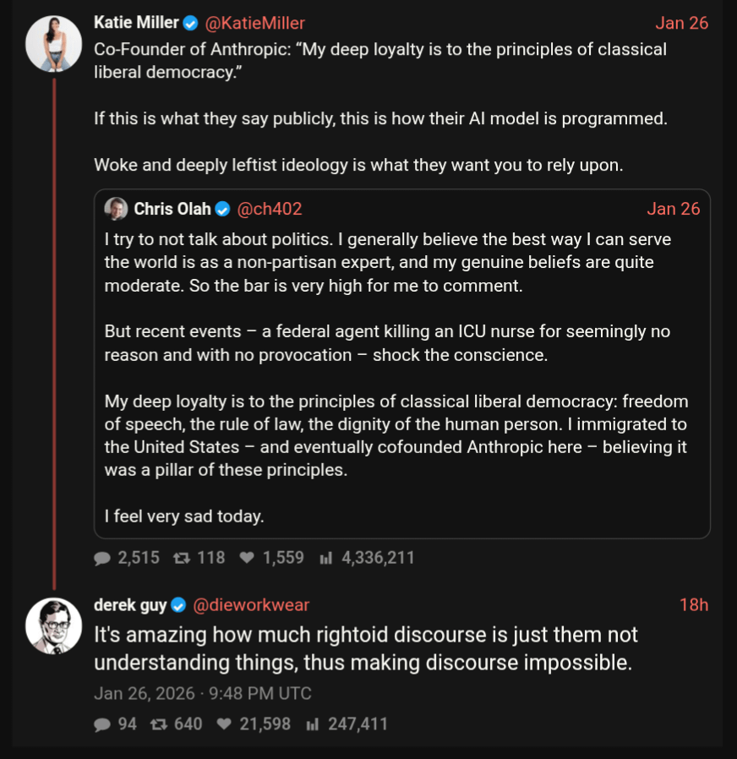
Task: Open view stats icon on Katie Miller's post
Action: pyautogui.click(x=326, y=558)
